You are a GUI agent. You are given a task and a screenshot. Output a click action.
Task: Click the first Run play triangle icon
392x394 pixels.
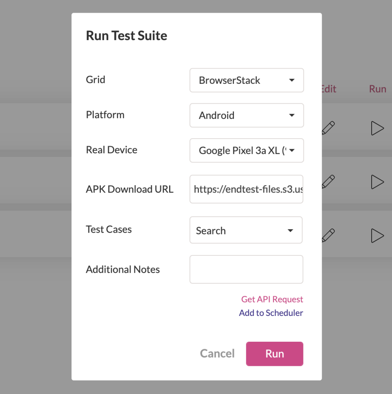[378, 128]
